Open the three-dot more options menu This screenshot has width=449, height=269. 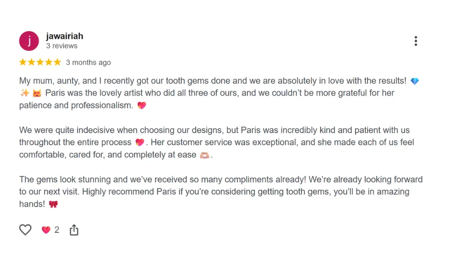point(416,41)
